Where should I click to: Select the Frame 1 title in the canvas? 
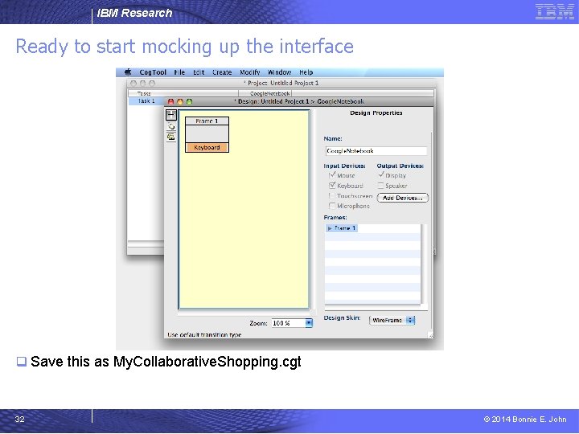point(207,121)
